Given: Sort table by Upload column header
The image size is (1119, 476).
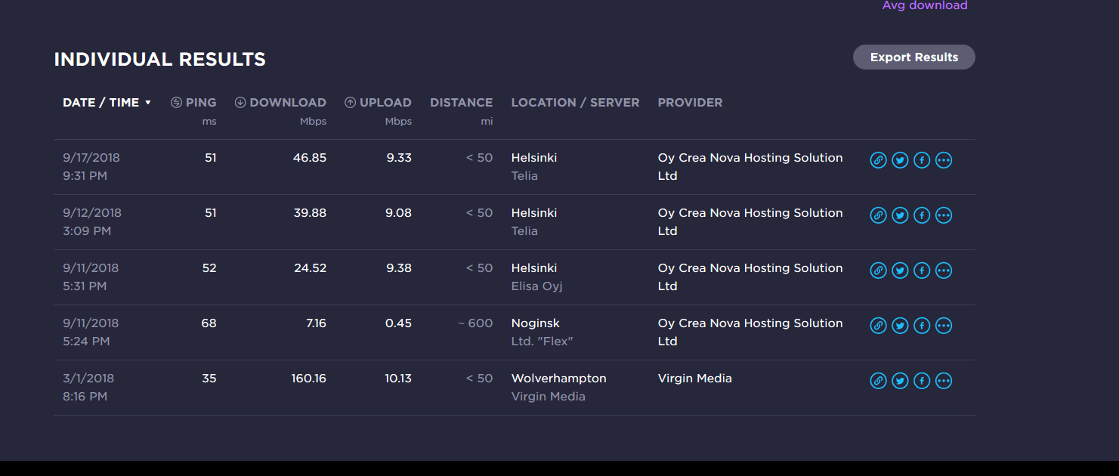Looking at the screenshot, I should (x=378, y=103).
